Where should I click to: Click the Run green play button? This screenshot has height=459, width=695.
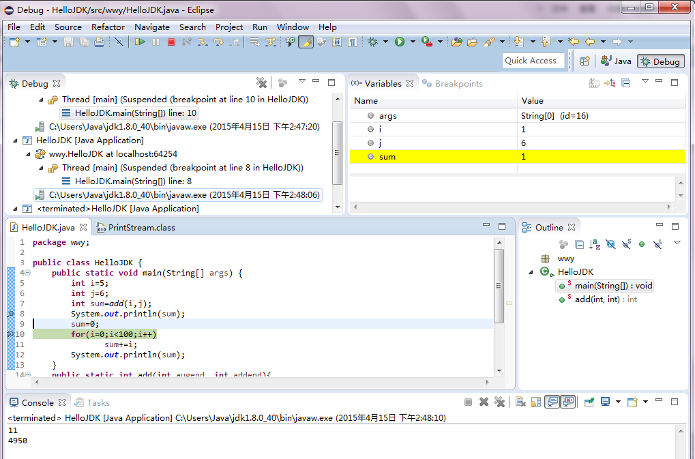click(400, 42)
